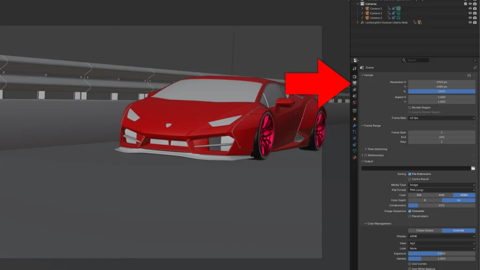Enable the Stereoscopy checkbox
The height and width of the screenshot is (270, 480).
(366, 155)
